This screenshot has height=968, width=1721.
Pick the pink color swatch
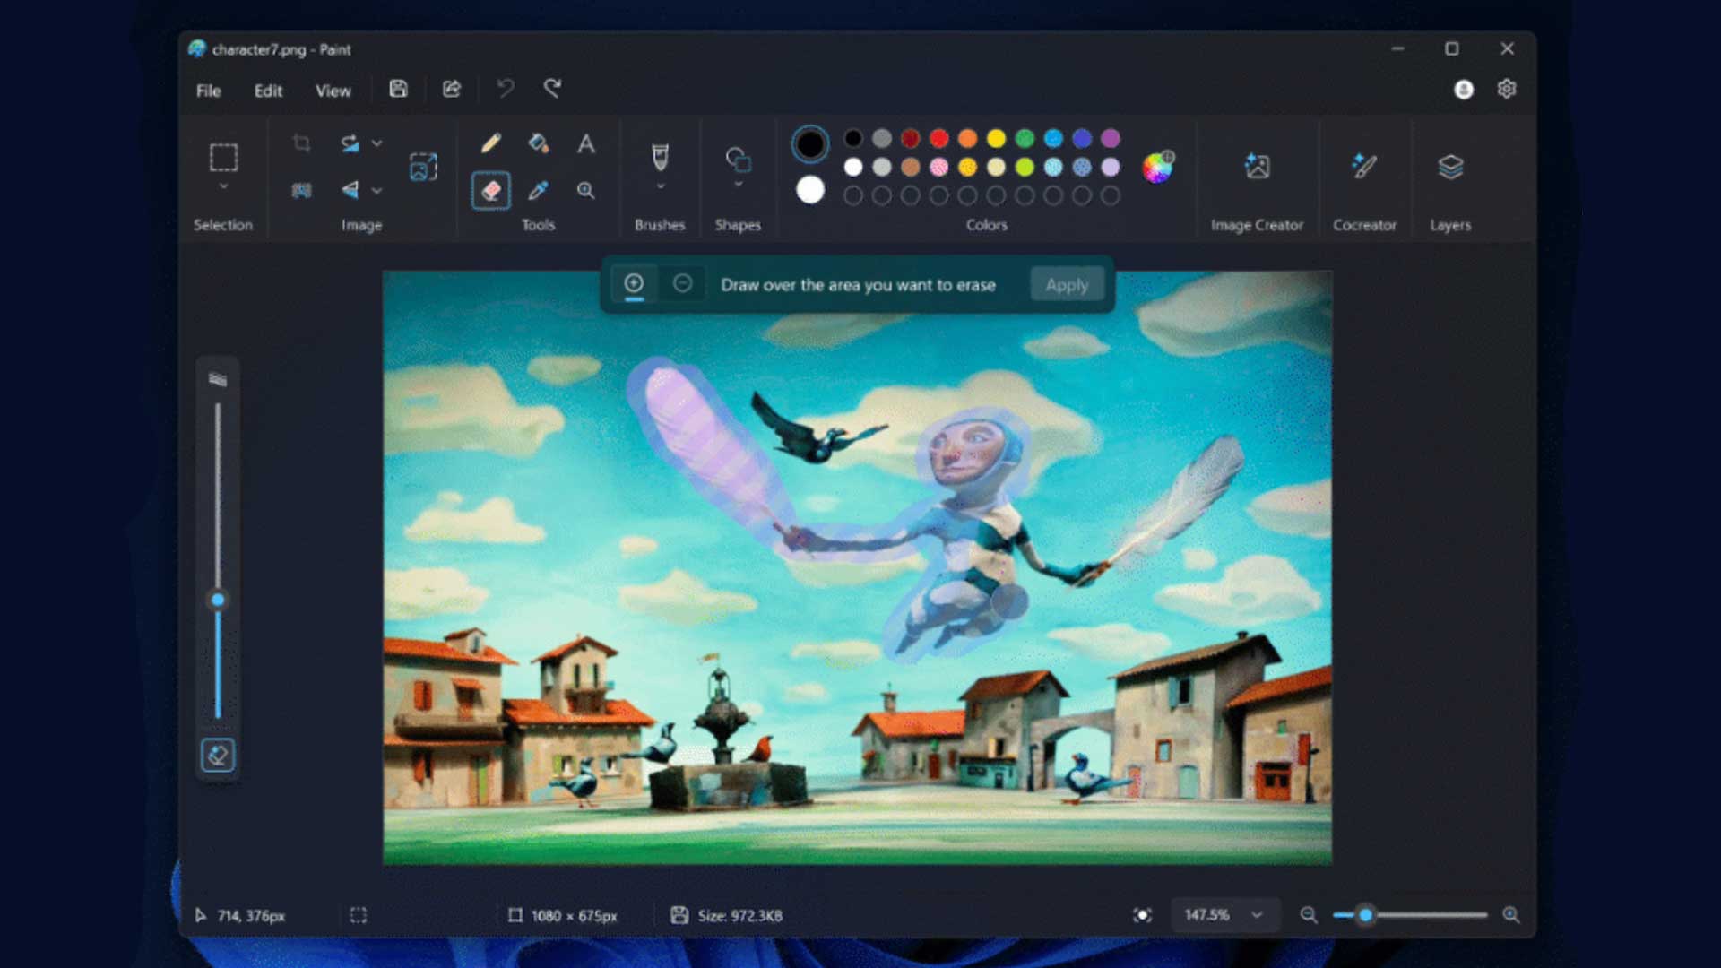938,167
